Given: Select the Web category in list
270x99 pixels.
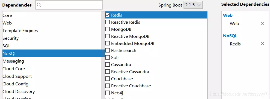Looking at the screenshot, I should [x=52, y=23].
